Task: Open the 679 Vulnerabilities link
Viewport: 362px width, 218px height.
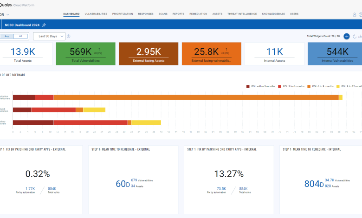Action: pos(142,180)
